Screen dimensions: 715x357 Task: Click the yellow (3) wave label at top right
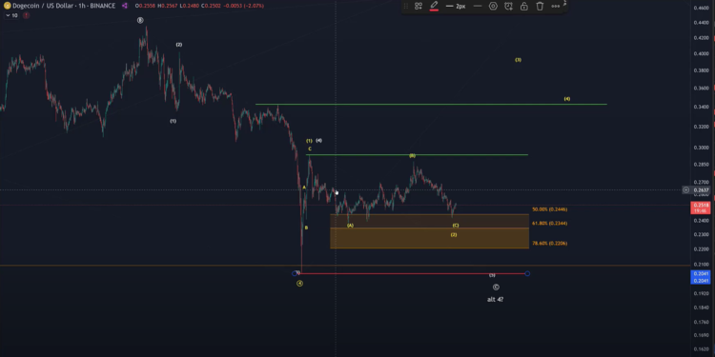(518, 60)
